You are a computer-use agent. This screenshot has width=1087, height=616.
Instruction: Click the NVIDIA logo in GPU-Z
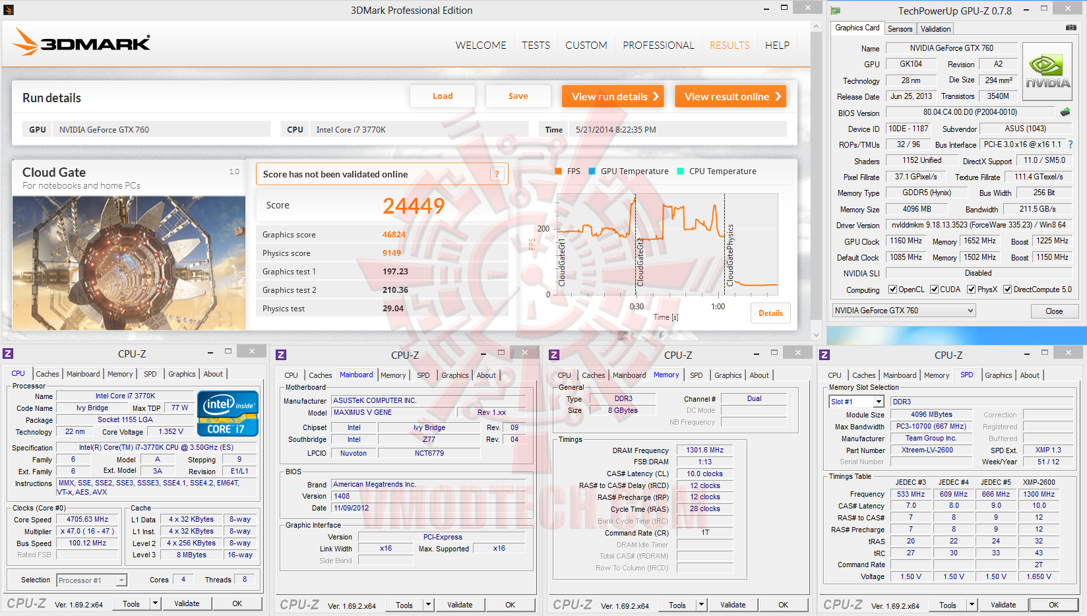coord(1047,71)
